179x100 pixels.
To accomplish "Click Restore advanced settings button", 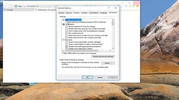I will click(103, 56).
